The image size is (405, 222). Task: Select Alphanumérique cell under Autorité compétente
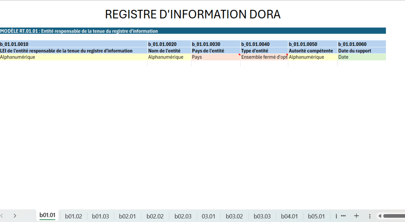coord(313,57)
